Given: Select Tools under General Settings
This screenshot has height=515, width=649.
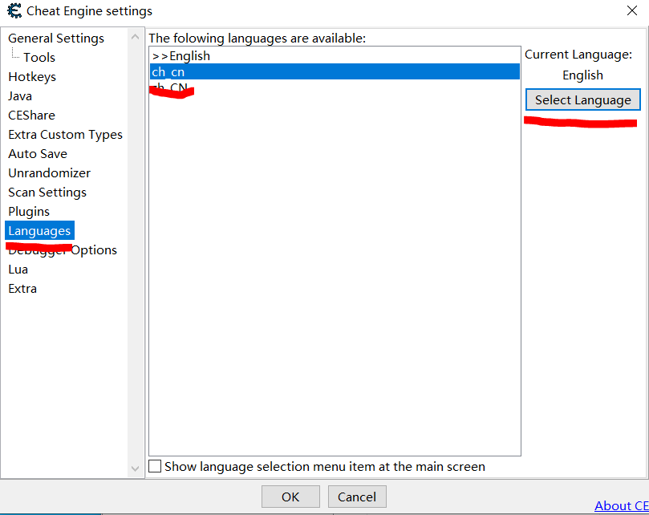Looking at the screenshot, I should click(39, 58).
